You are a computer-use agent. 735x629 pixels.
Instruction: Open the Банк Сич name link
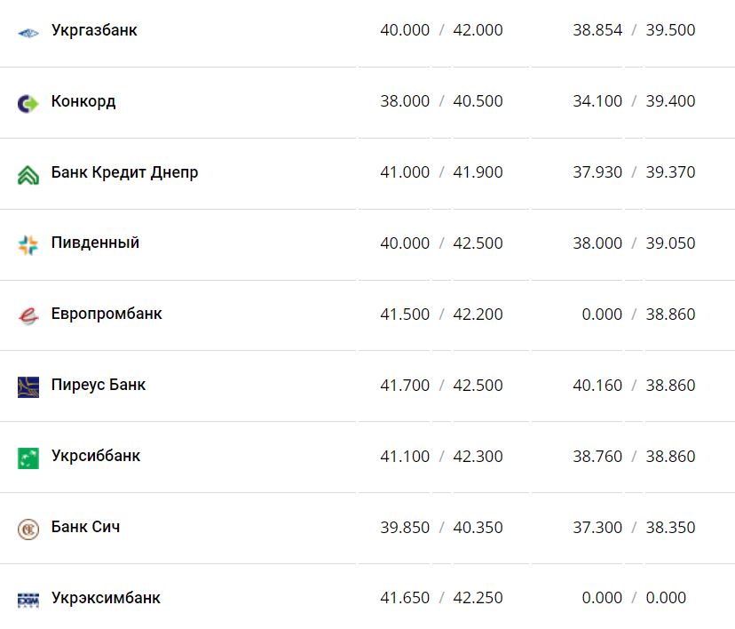[85, 527]
